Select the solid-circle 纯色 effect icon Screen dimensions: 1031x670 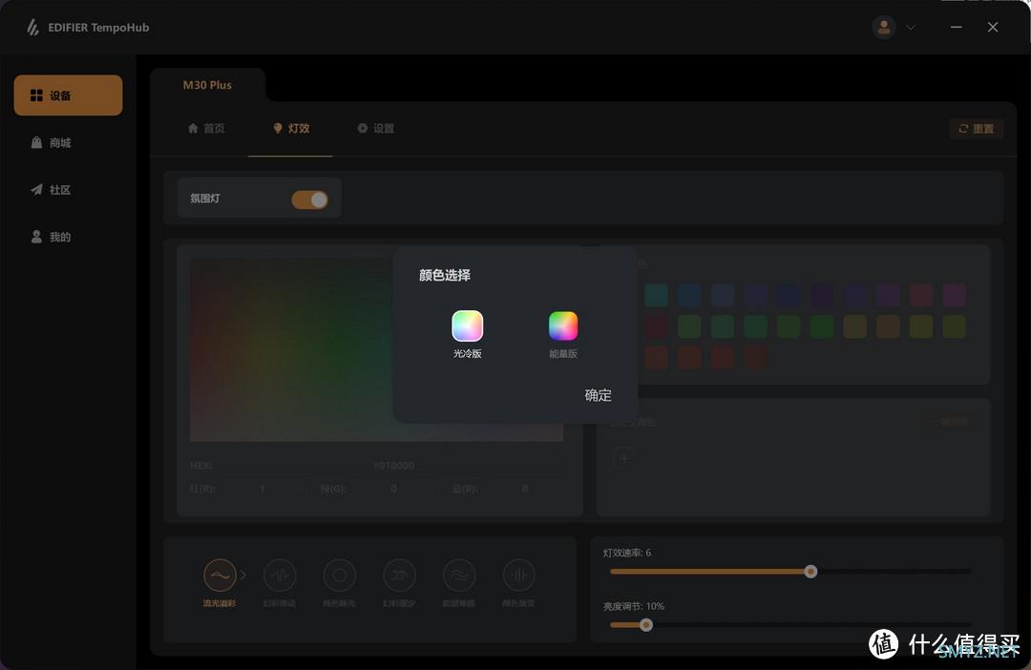[339, 576]
